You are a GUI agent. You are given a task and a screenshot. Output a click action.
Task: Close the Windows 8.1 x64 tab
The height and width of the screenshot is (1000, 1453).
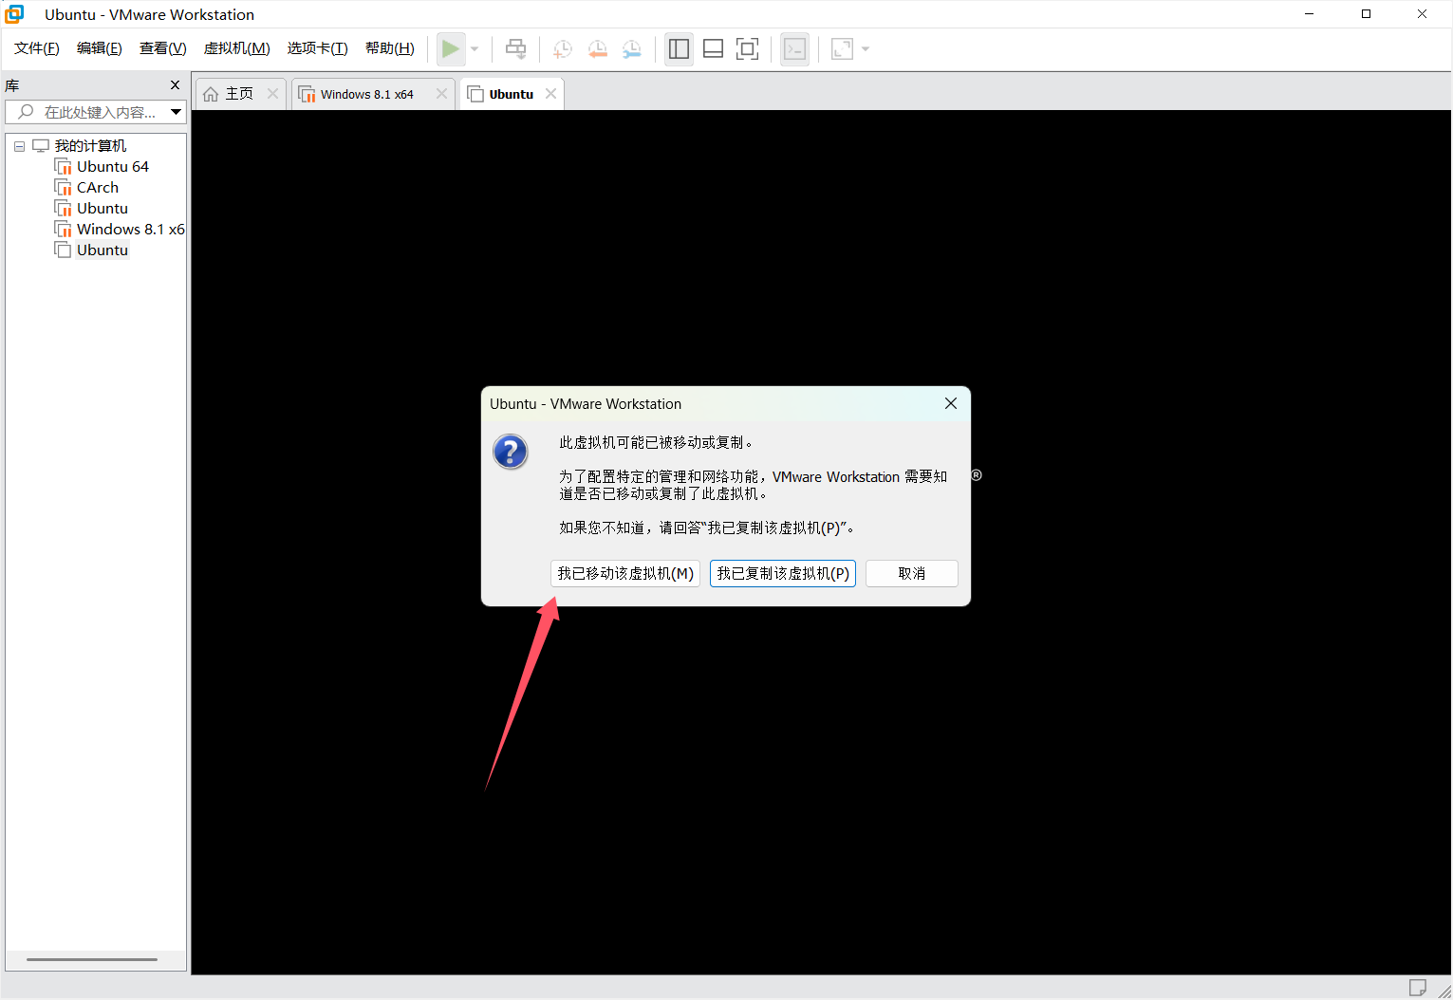441,93
